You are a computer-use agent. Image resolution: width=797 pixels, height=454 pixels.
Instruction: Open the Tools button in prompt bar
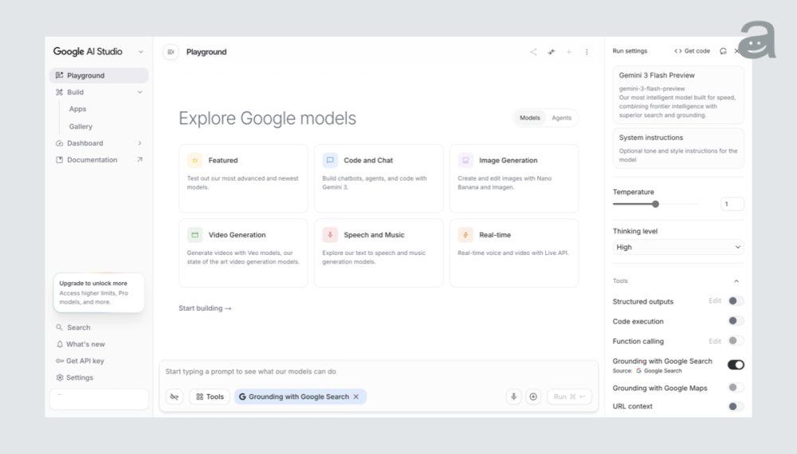pyautogui.click(x=210, y=397)
